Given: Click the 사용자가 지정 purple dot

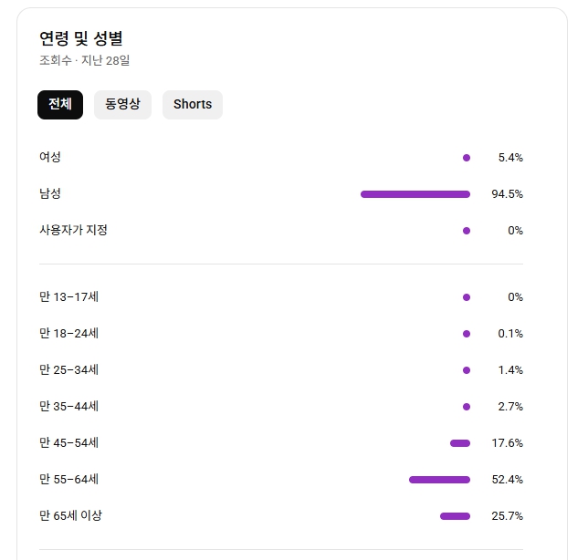Looking at the screenshot, I should point(467,231).
